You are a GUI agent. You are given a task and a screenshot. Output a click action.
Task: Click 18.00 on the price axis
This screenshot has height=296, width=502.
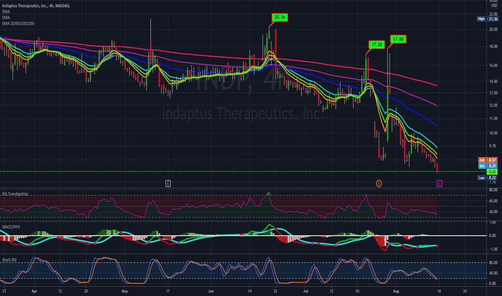[x=493, y=46]
